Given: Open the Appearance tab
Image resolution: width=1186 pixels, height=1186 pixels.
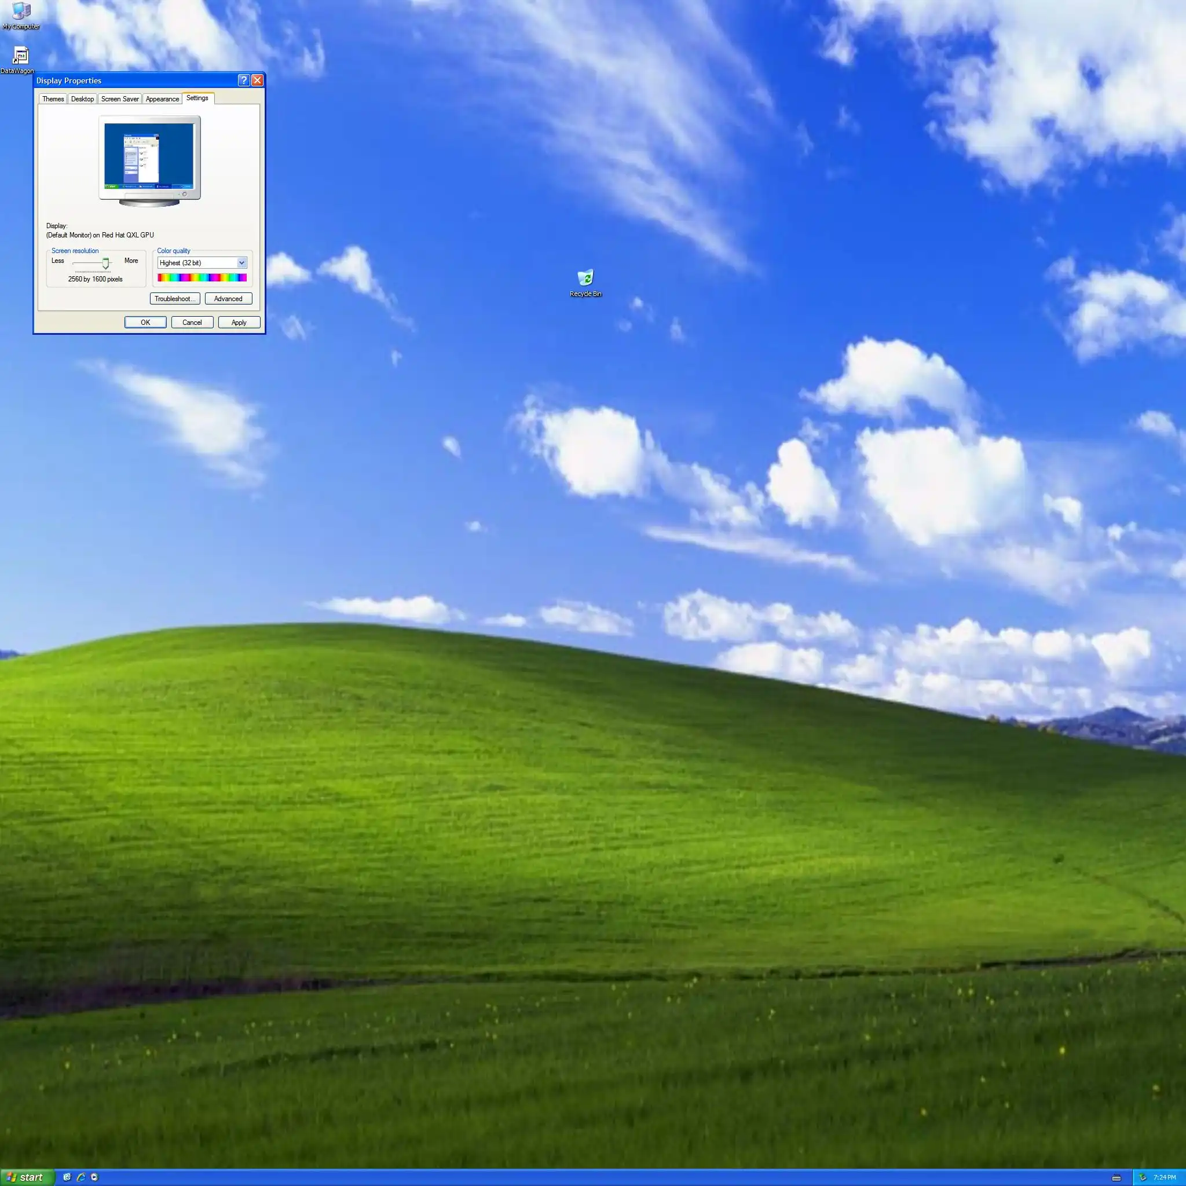Looking at the screenshot, I should click(162, 99).
